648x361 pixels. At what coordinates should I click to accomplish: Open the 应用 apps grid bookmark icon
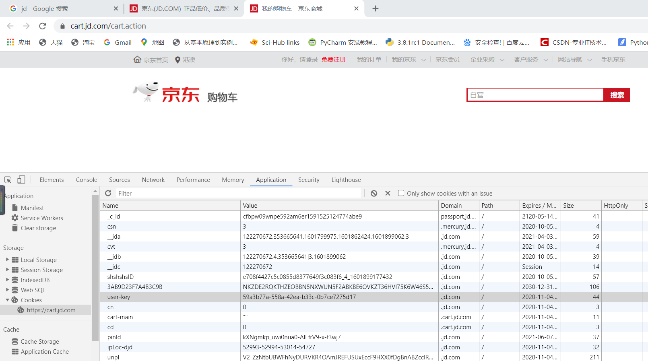click(x=10, y=42)
